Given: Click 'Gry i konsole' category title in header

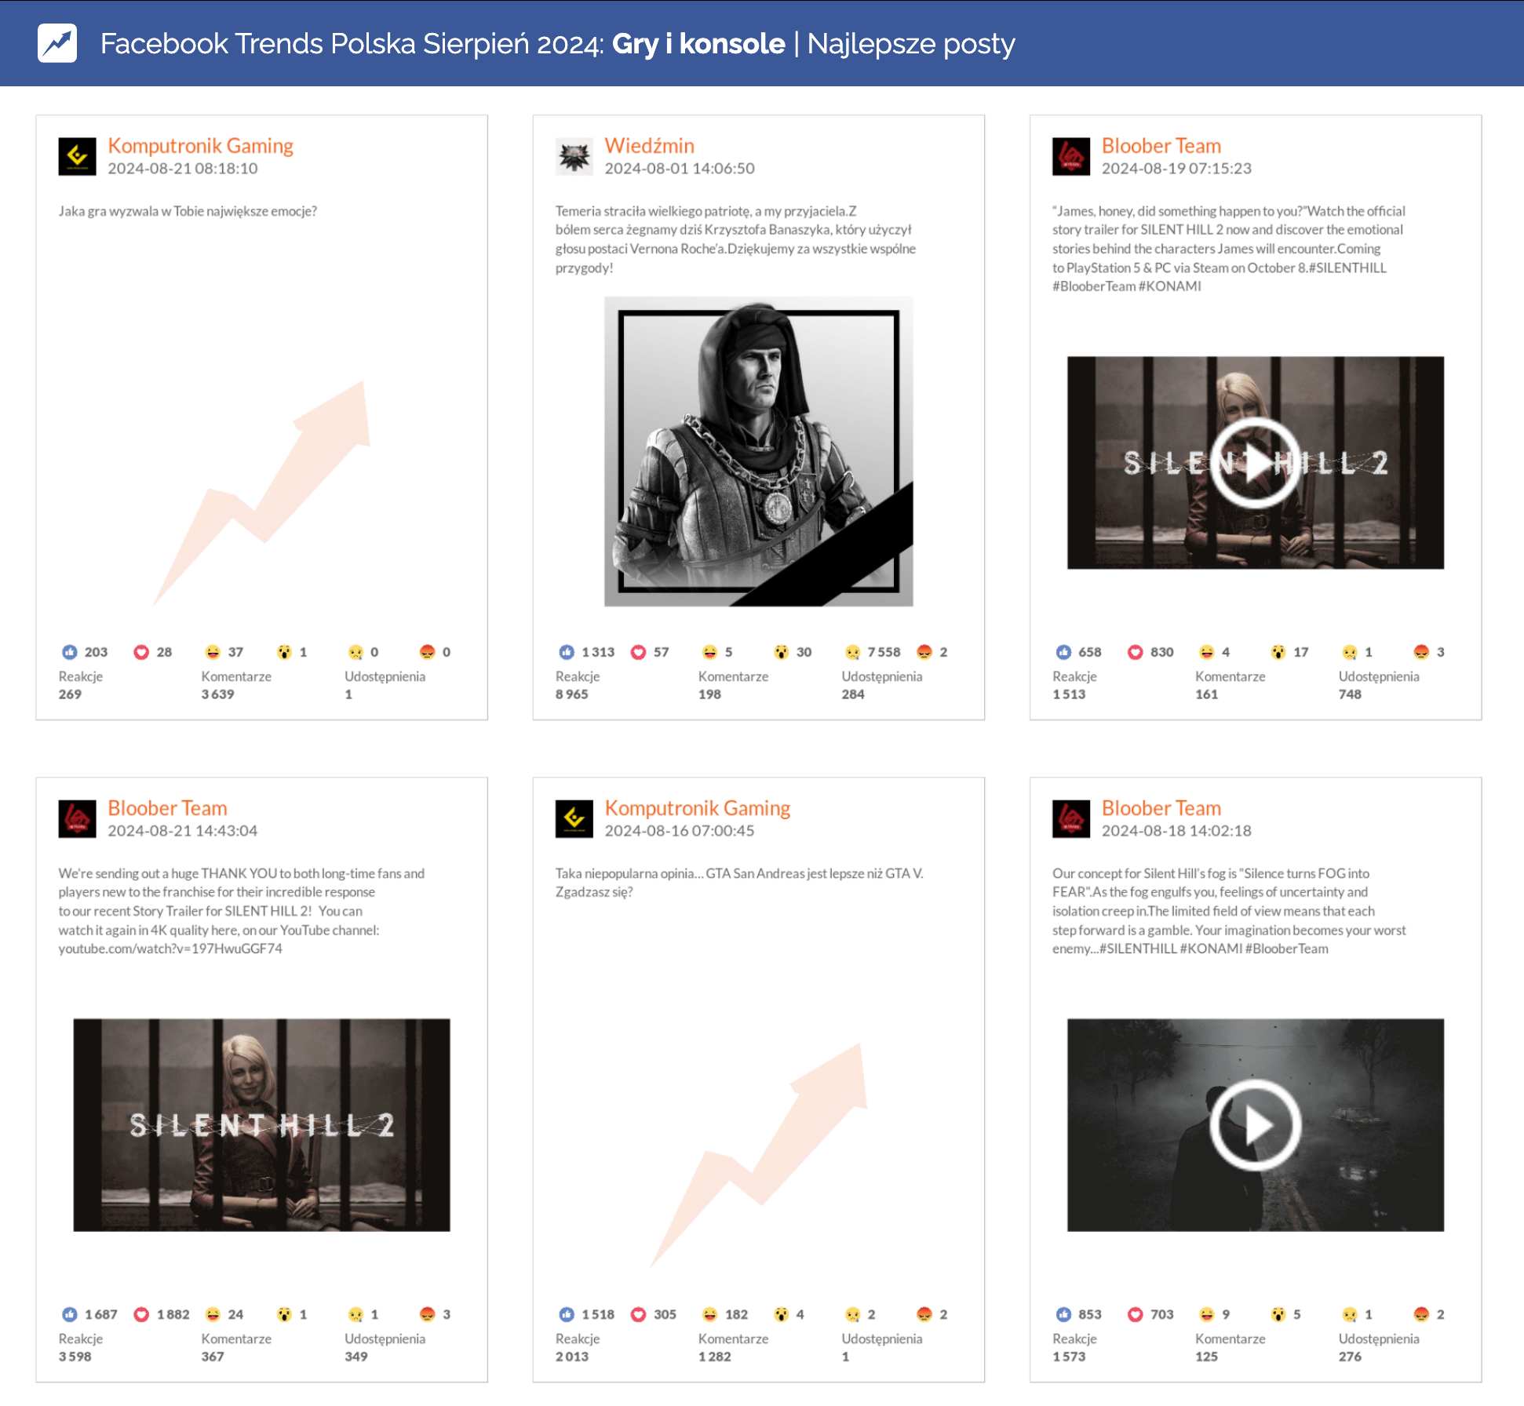Looking at the screenshot, I should 698,44.
